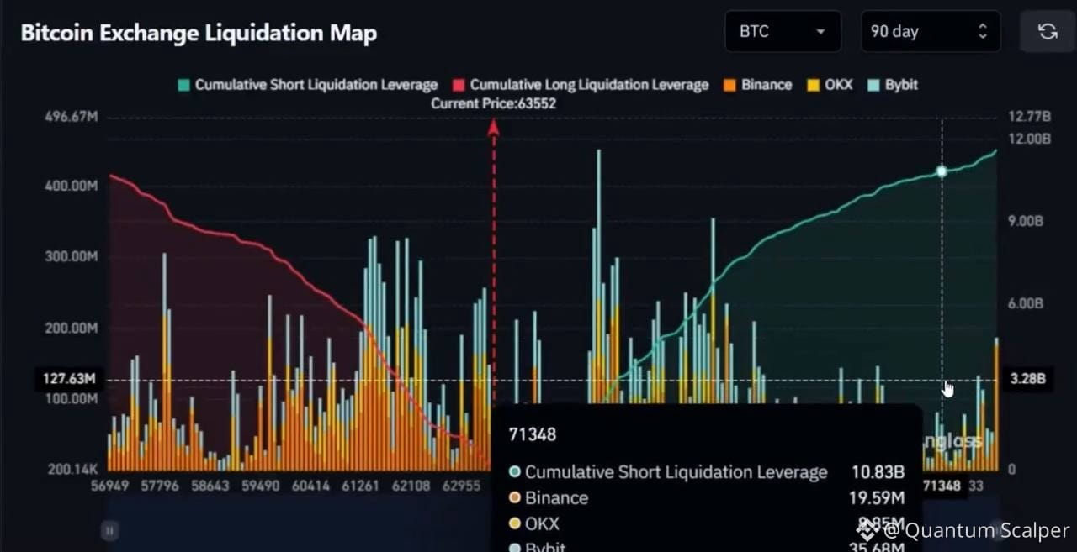This screenshot has width=1077, height=552.
Task: Toggle Cumulative Short Liquidation Leverage legend
Action: tap(308, 85)
